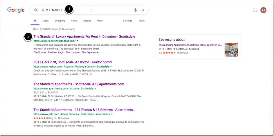This screenshot has width=274, height=136.
Task: Click the https://experiencethestandard.com/ URL text
Action: (55, 41)
